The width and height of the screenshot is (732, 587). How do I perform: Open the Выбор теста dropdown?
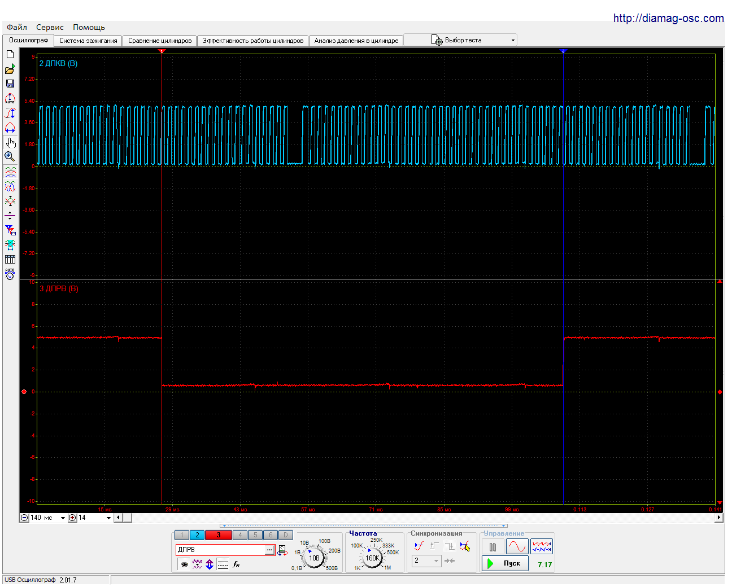click(461, 40)
